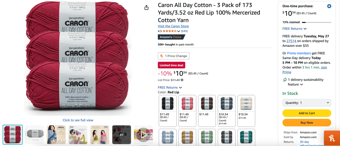This screenshot has height=146, width=340.
Task: Click the delivery sustainability leaf icon
Action: pyautogui.click(x=285, y=80)
